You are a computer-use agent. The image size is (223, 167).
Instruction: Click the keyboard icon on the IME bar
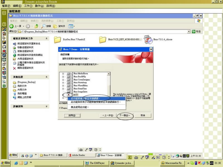[136, 157]
